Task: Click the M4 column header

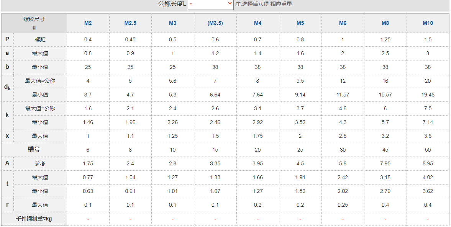Action: [x=257, y=23]
